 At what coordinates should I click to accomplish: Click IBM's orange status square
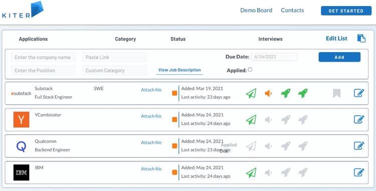[174, 172]
